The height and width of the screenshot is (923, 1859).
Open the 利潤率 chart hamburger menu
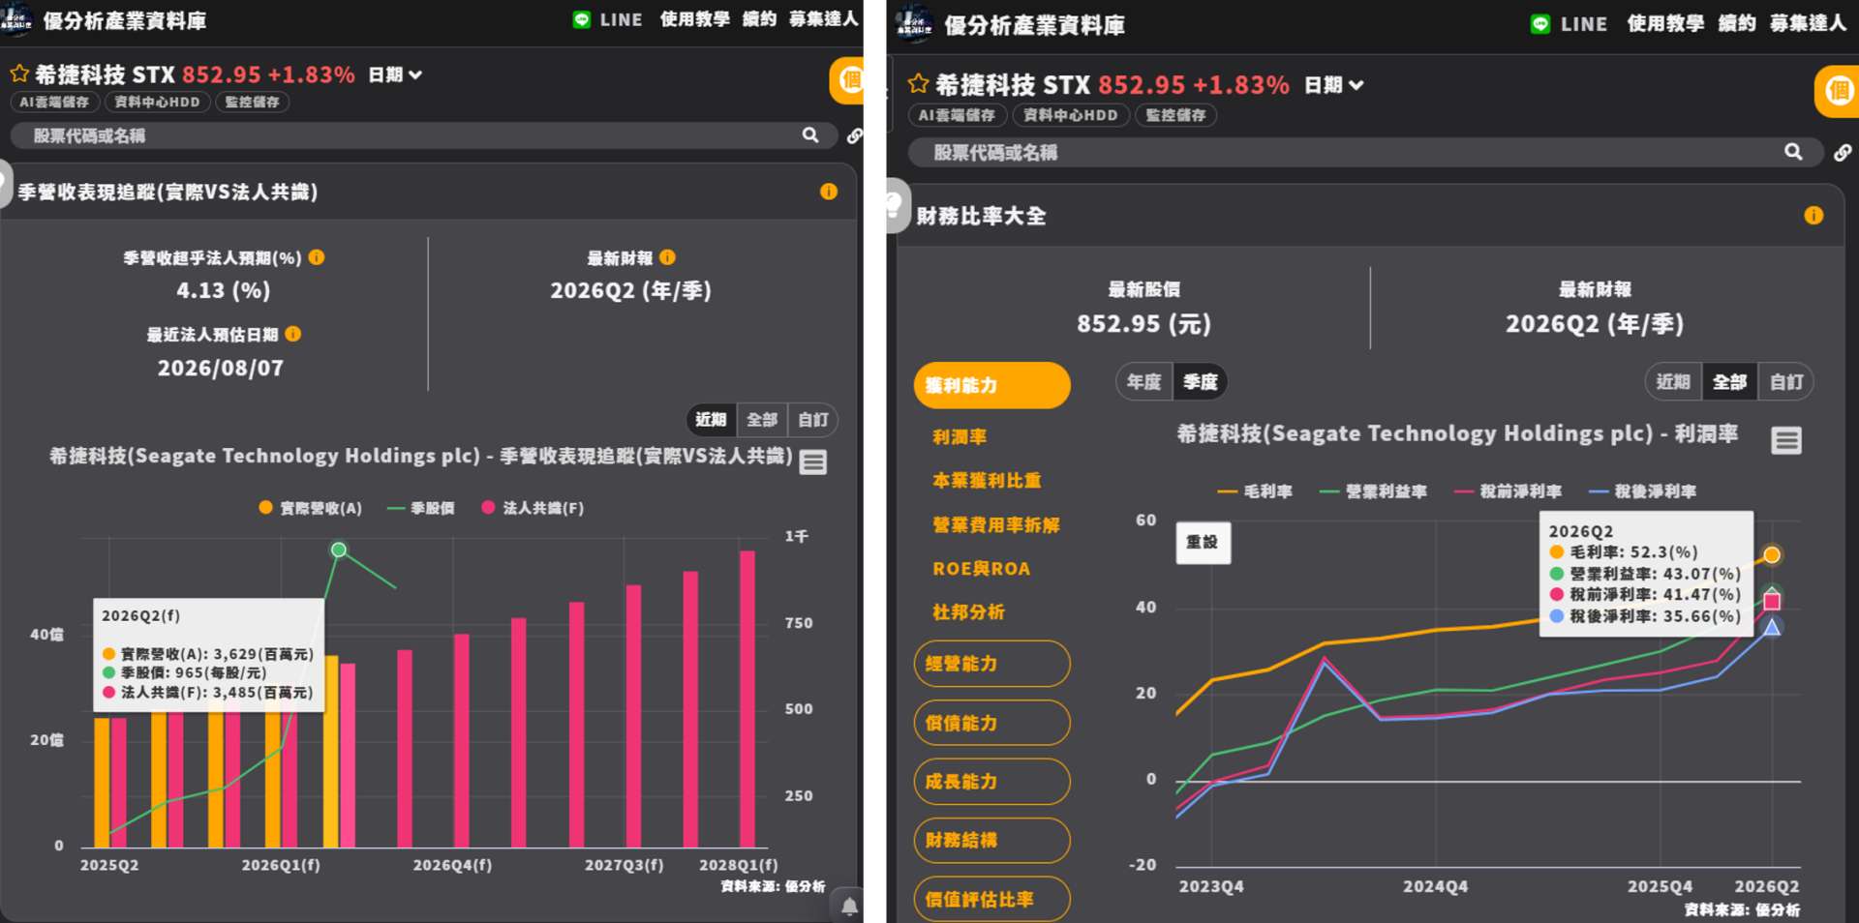tap(1786, 441)
